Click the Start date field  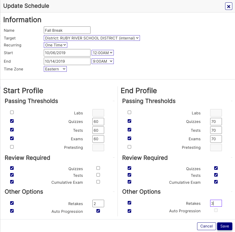[x=67, y=53]
